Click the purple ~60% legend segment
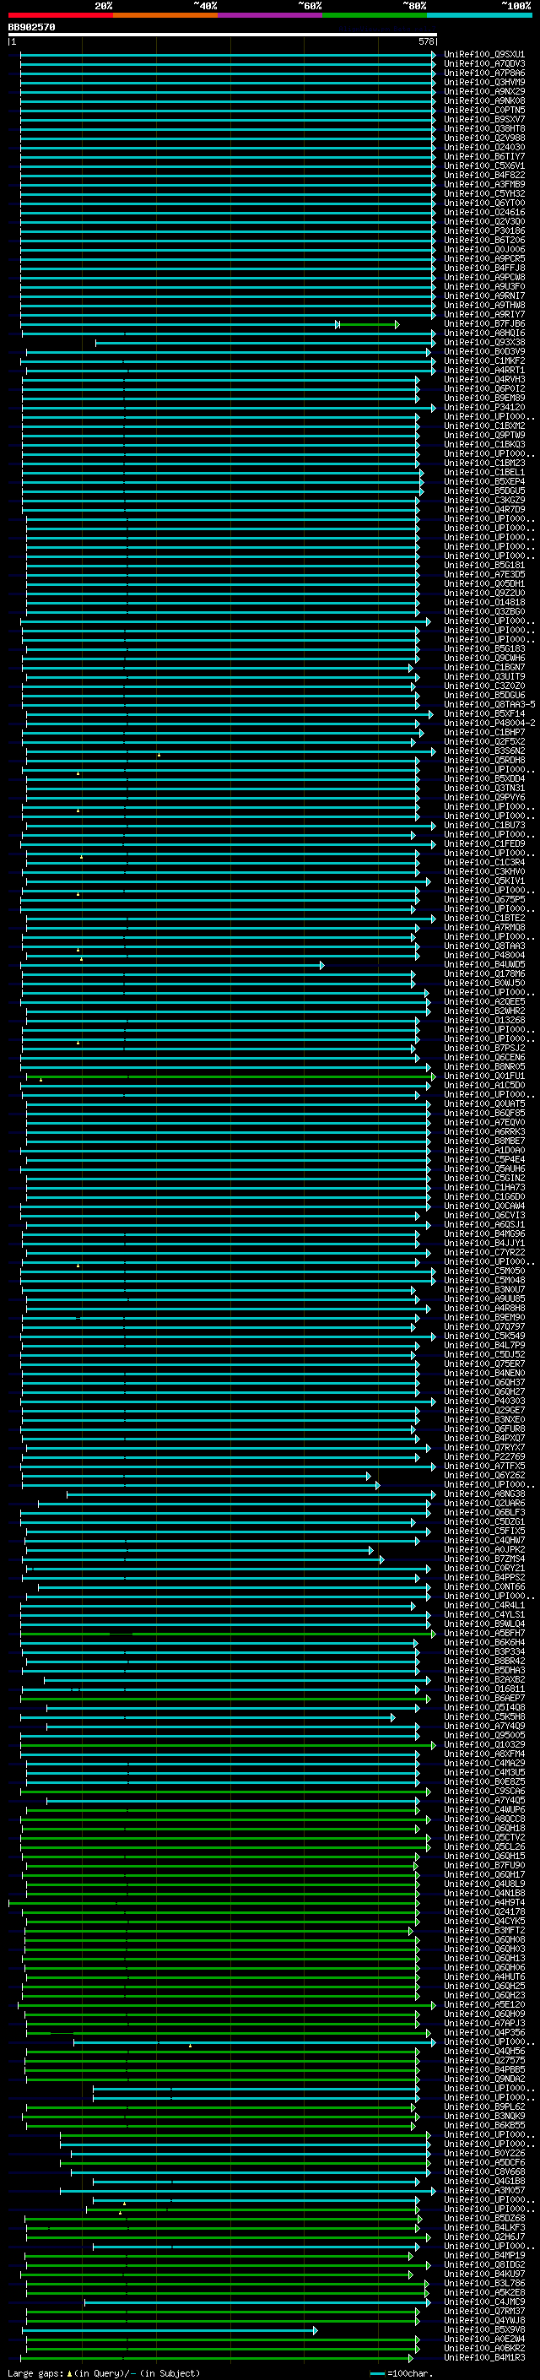This screenshot has height=2380, width=540. (x=269, y=15)
